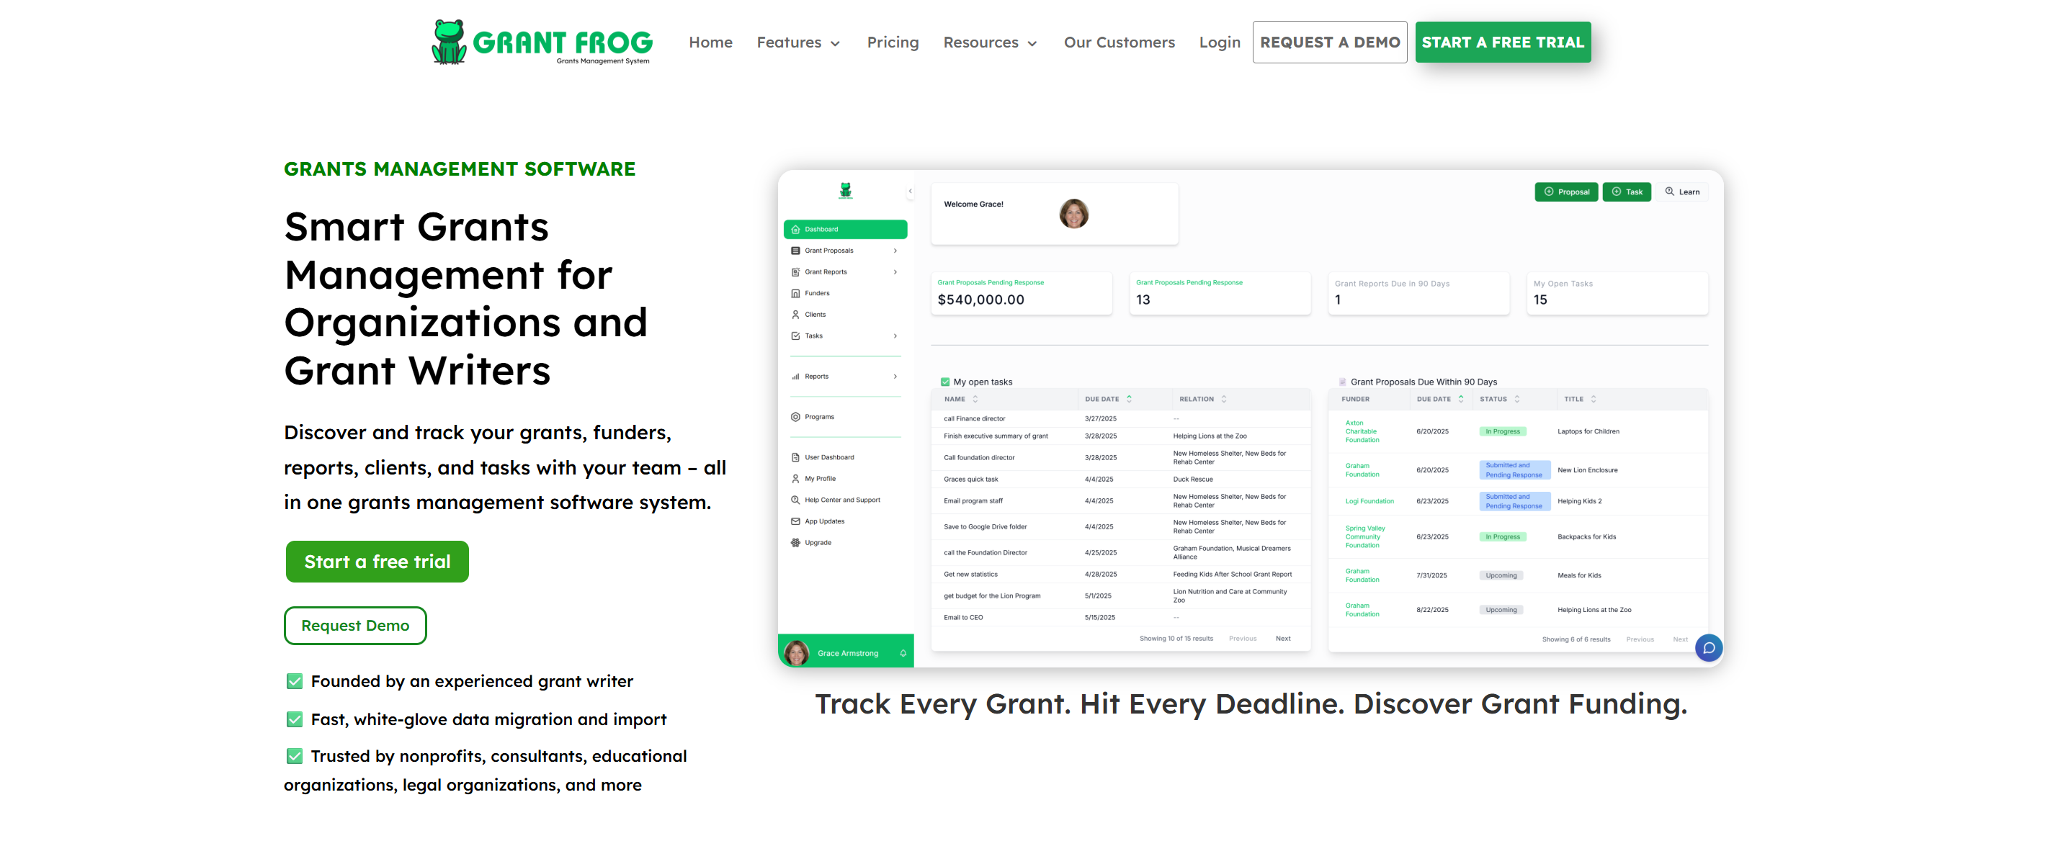
Task: Click the Request Demo outlined button
Action: (355, 626)
